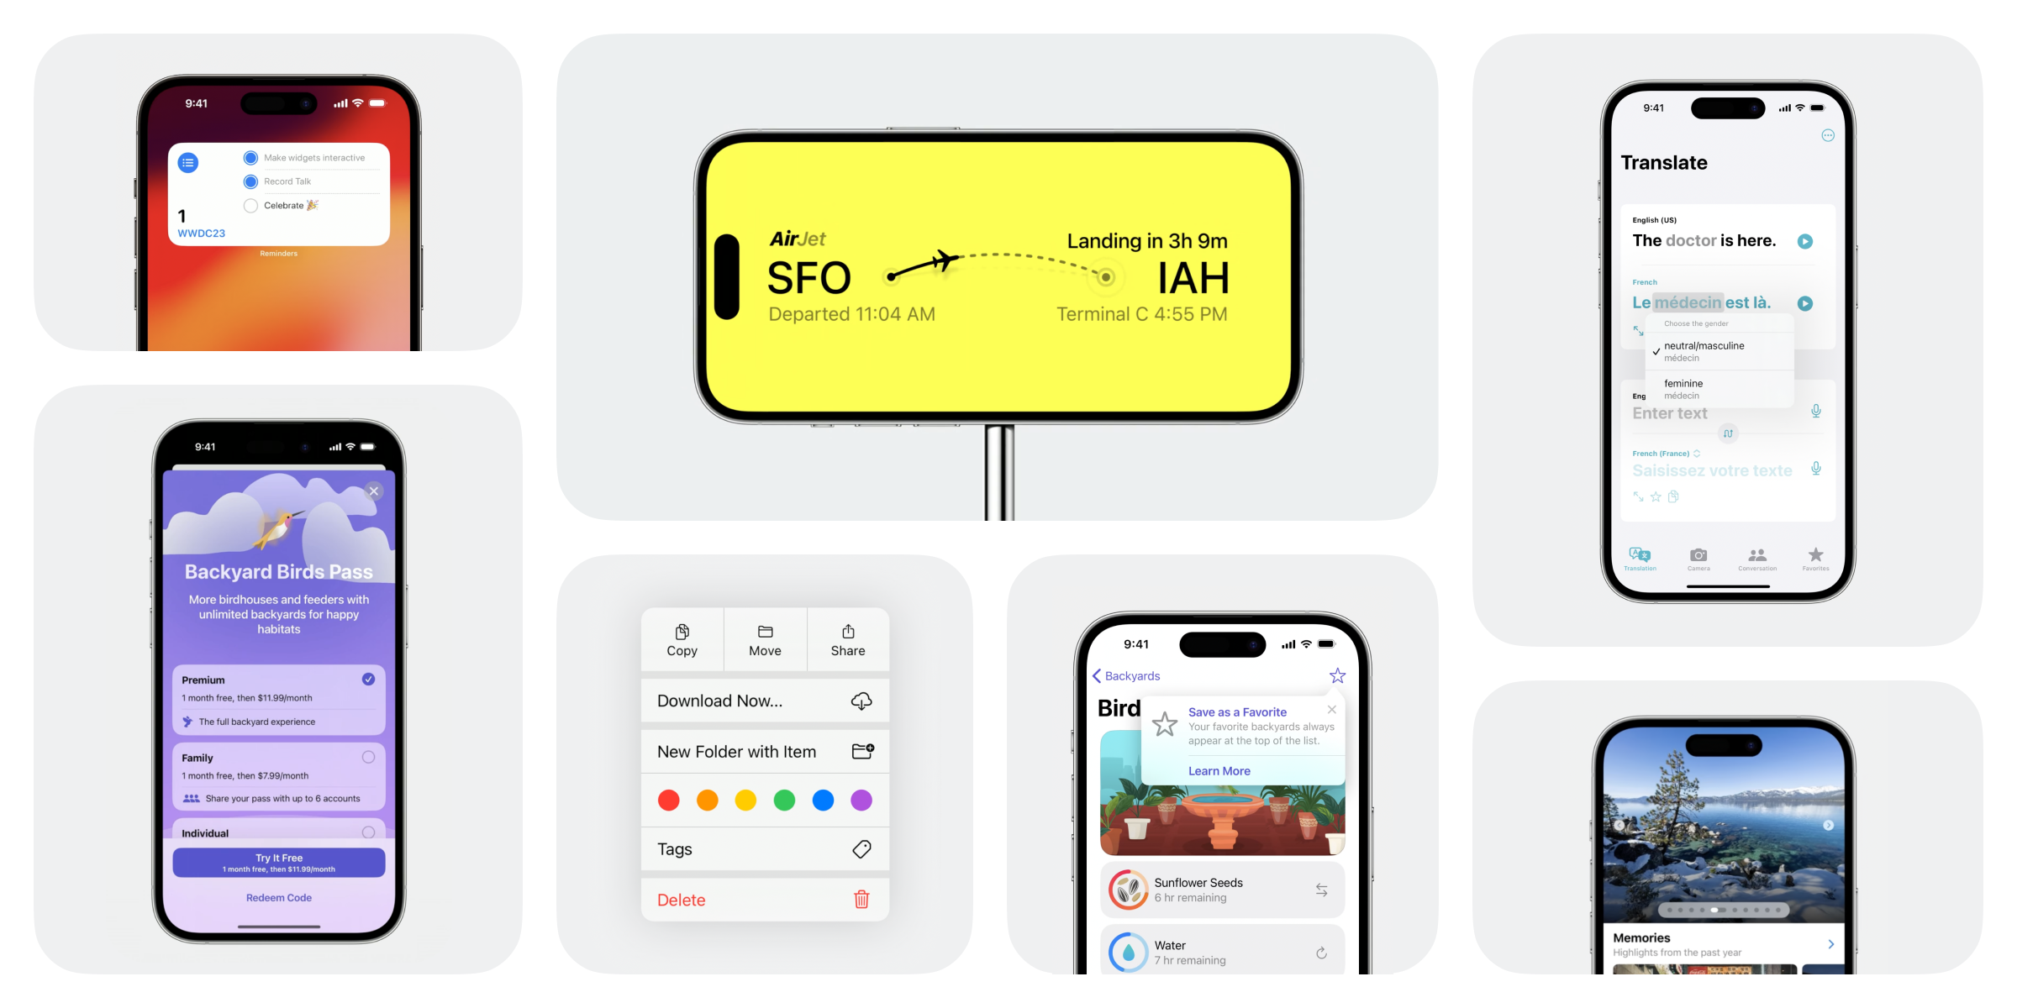Click the Download Now cloud icon
2017x1008 pixels.
point(861,701)
